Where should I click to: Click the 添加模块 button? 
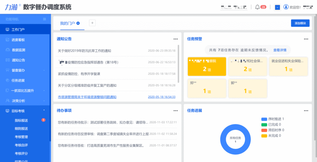(x=300, y=23)
